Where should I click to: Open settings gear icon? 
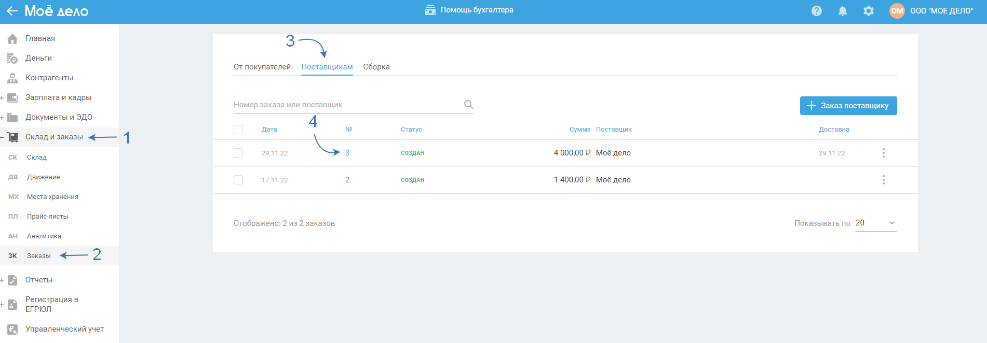[869, 11]
